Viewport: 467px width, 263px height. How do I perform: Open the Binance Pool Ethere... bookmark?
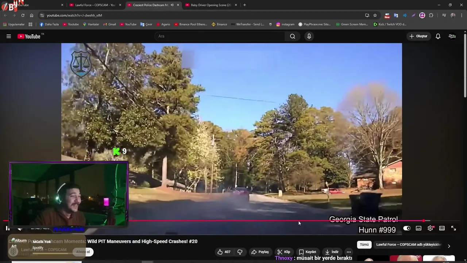pos(190,24)
